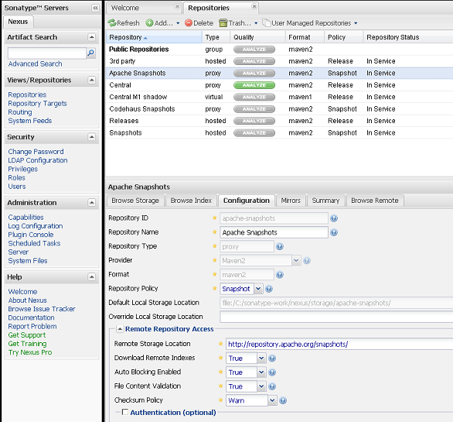The image size is (453, 422).
Task: Select the Central M1 shadow row
Action: point(279,97)
